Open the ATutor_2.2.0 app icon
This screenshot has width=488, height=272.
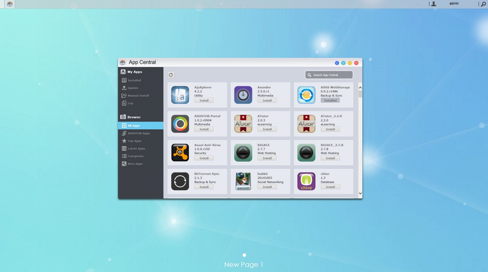307,124
